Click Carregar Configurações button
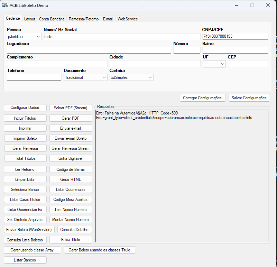 click(x=203, y=98)
